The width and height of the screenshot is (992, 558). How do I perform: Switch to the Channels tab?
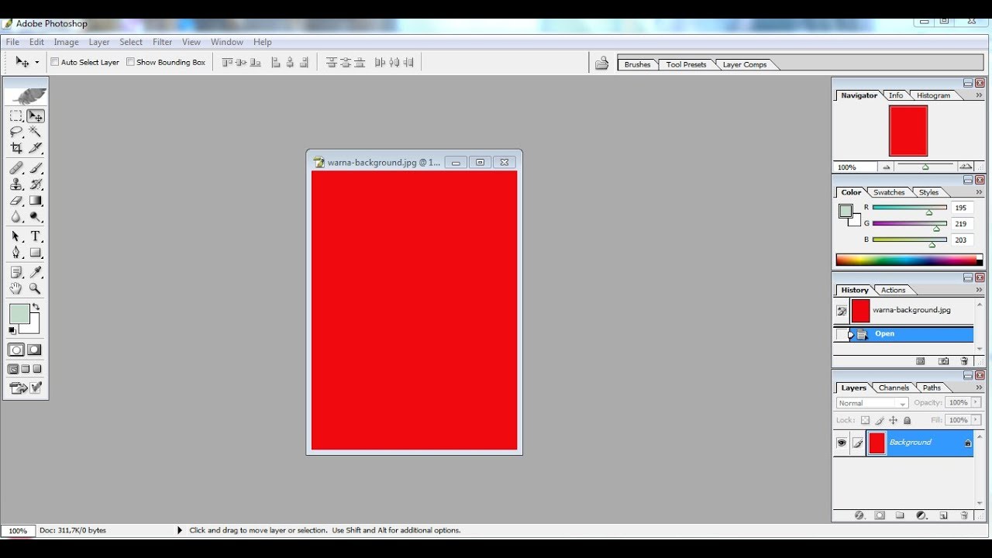point(894,387)
